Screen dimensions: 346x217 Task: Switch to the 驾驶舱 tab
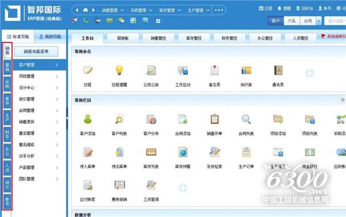click(x=123, y=38)
